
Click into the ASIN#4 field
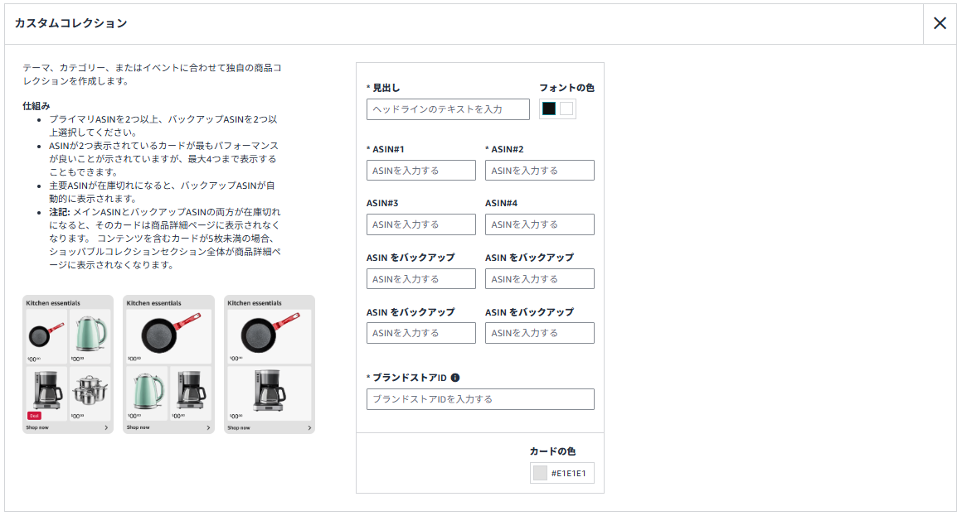tap(540, 224)
